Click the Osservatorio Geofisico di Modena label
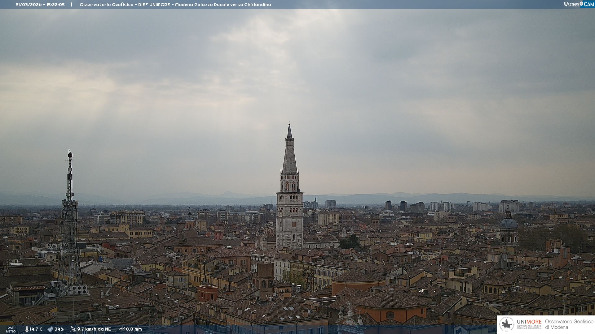 tap(569, 324)
